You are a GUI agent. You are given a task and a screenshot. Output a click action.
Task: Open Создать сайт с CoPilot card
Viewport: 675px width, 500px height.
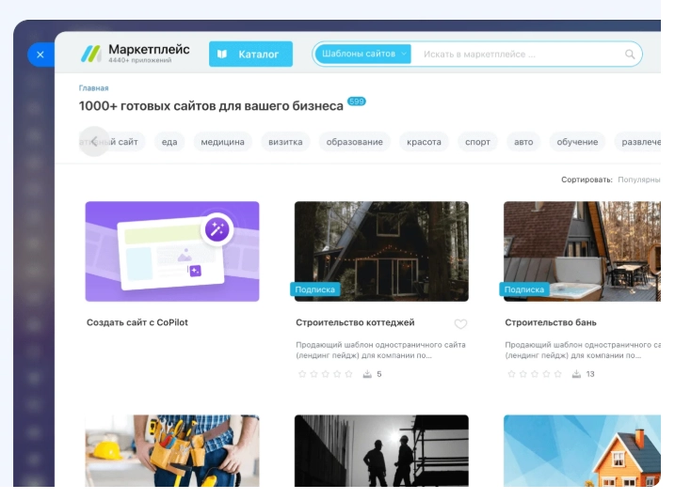[x=172, y=251]
